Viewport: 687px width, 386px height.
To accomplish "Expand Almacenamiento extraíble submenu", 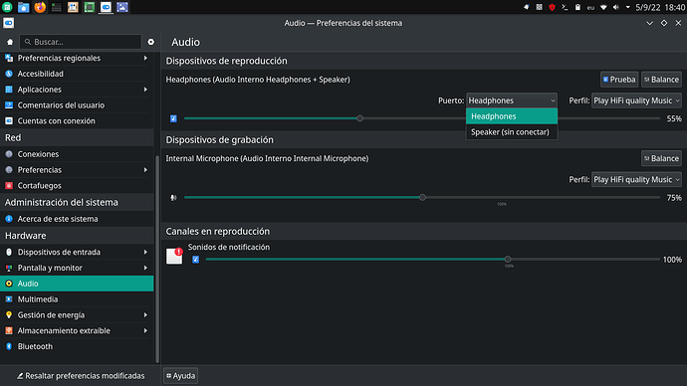I will click(145, 331).
